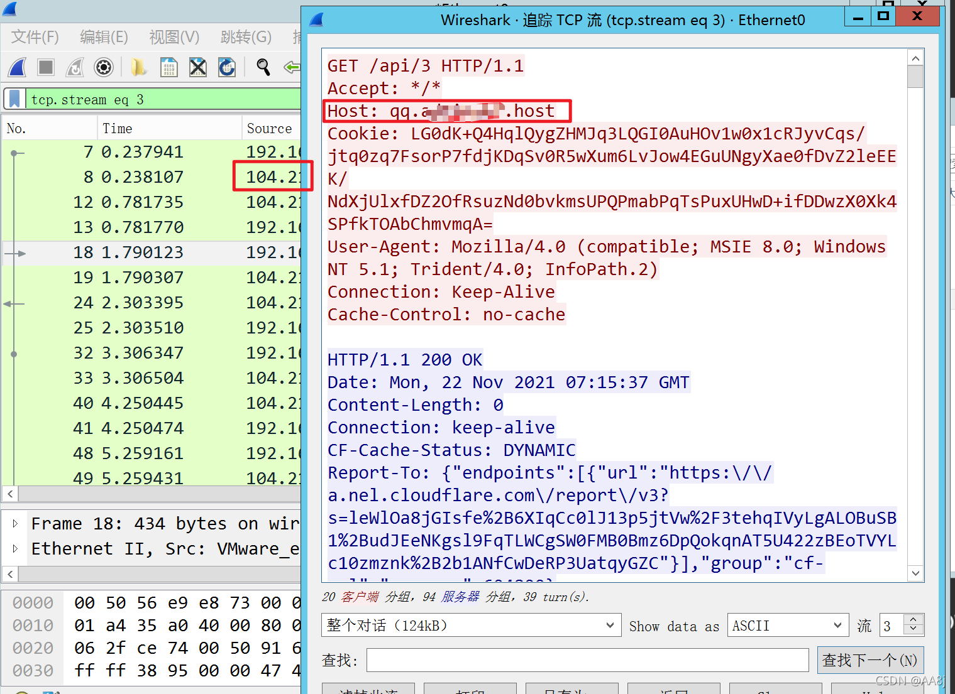Click the stream number field showing 3
Screen dimensions: 955x694
892,626
